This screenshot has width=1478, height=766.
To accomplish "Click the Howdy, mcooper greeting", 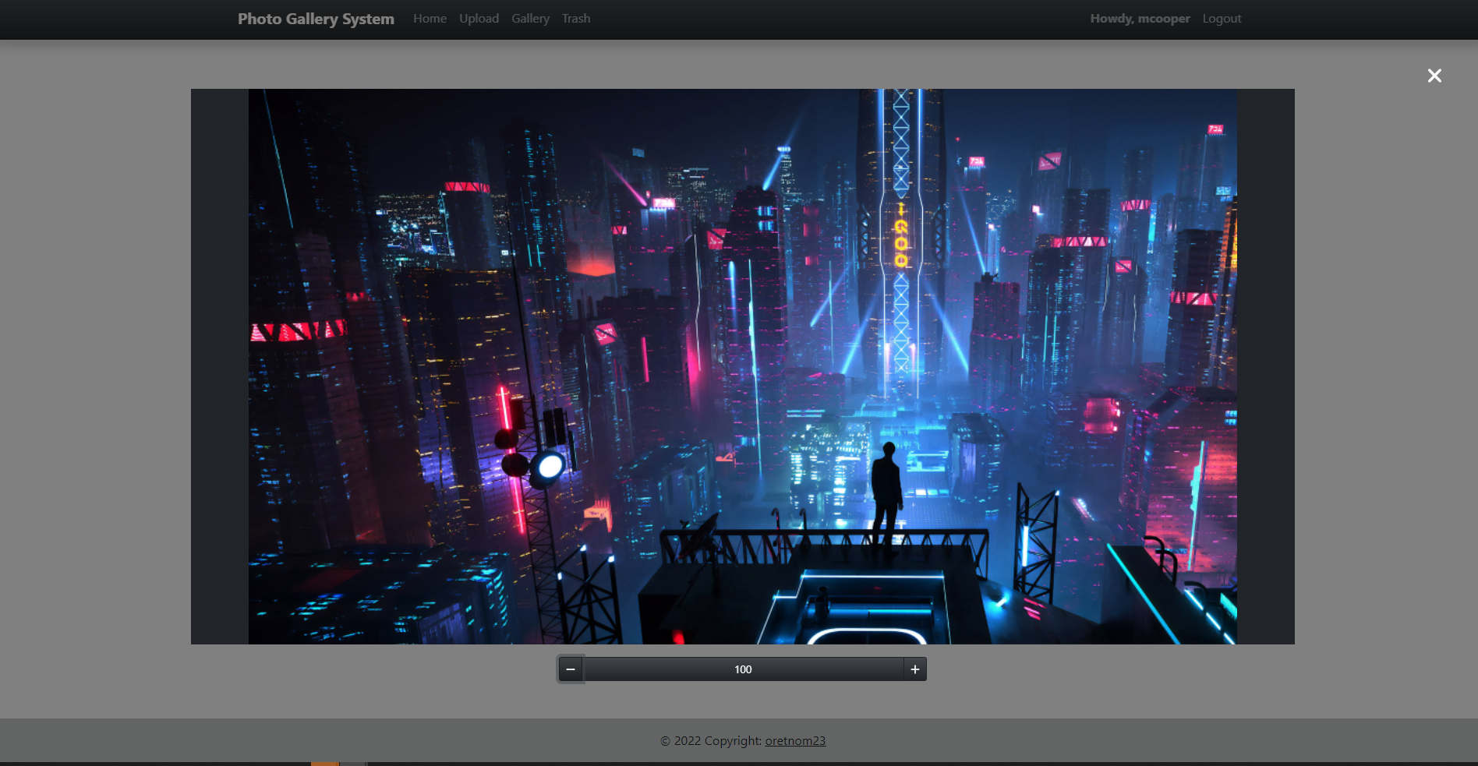I will click(1140, 19).
